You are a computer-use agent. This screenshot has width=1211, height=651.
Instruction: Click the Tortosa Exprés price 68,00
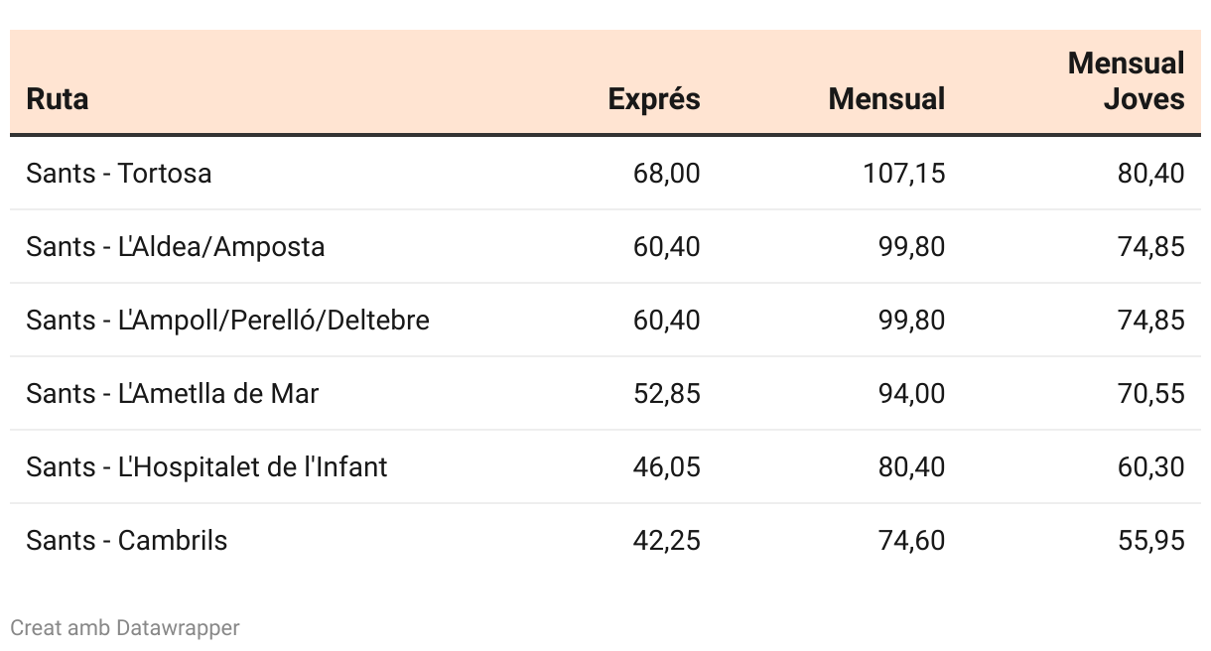(x=666, y=174)
